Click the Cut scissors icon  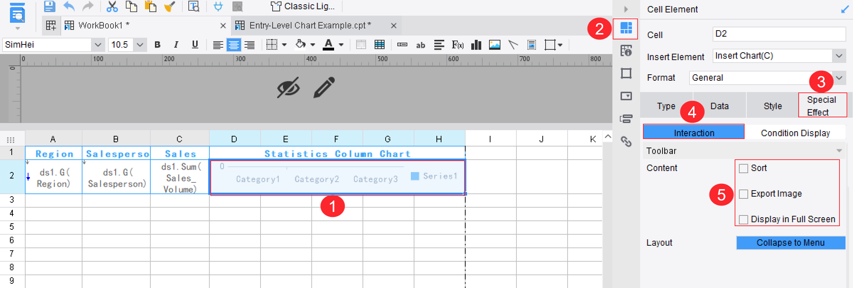[112, 6]
